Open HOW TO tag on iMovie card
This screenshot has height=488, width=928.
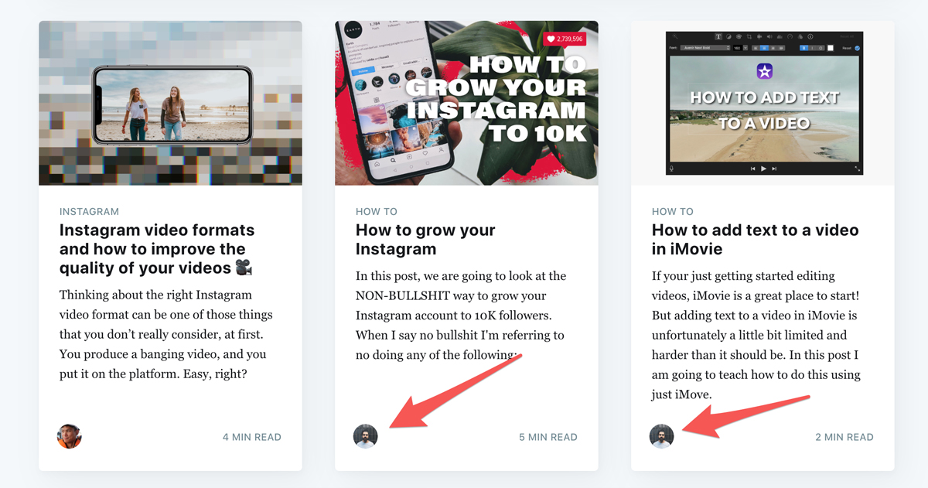(673, 211)
